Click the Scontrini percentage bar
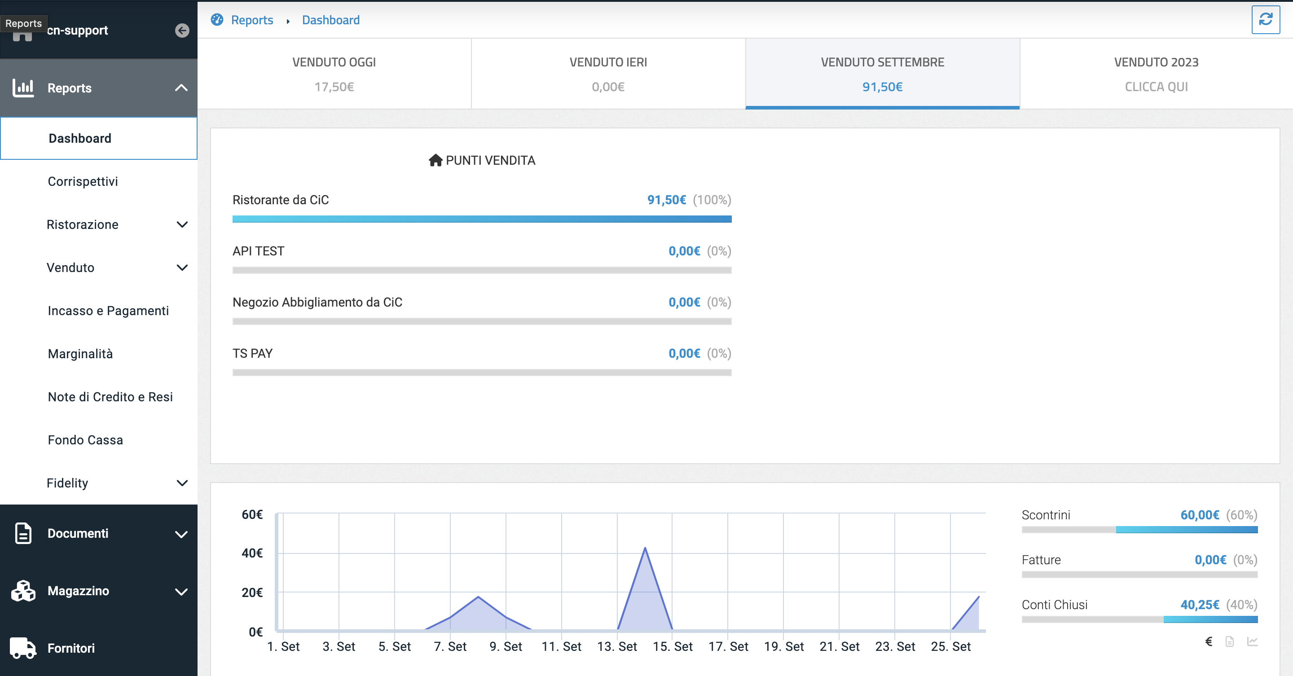Screen dimensions: 1293x676 point(1139,530)
